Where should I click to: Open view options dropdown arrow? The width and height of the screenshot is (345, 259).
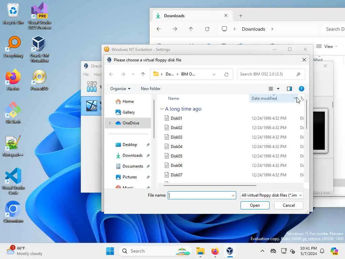(x=278, y=89)
